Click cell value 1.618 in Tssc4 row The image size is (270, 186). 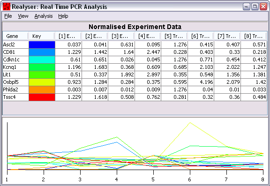coord(95,97)
